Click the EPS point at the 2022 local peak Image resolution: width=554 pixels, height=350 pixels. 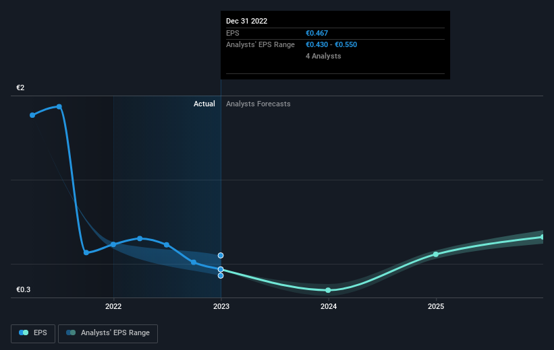(x=140, y=238)
